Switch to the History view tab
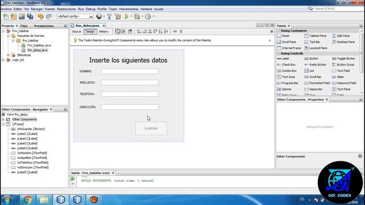The width and height of the screenshot is (365, 205). [104, 31]
